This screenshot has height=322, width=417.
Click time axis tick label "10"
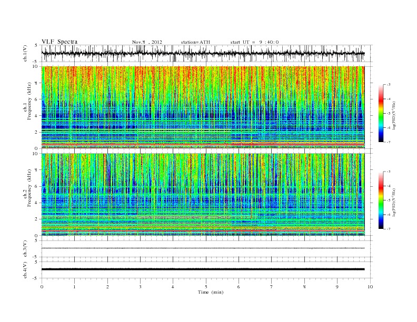pyautogui.click(x=370, y=287)
